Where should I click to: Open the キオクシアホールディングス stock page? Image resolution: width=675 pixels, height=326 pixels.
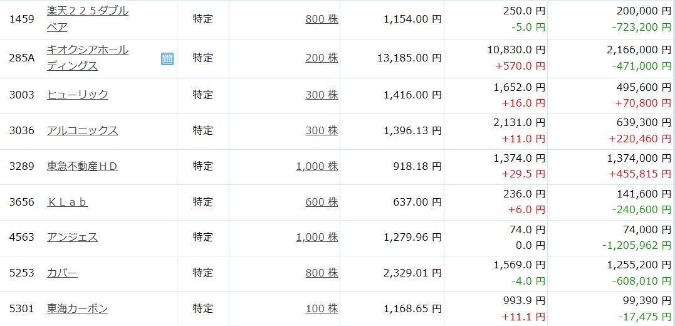pyautogui.click(x=88, y=50)
